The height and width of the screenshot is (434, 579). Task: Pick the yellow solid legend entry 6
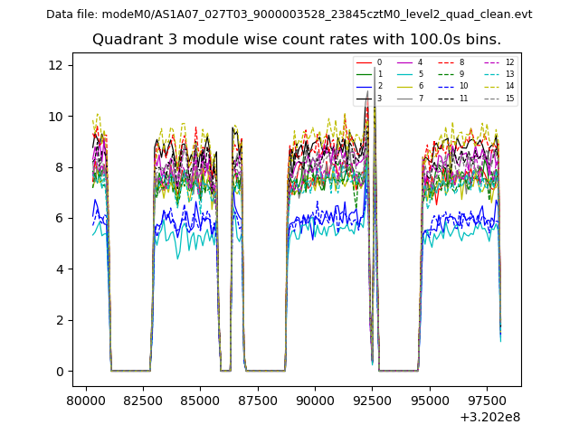[408, 86]
